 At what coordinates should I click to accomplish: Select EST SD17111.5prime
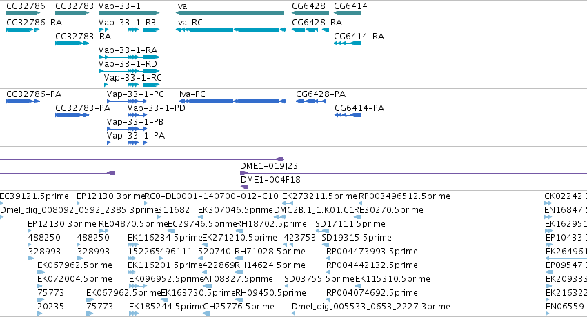point(322,231)
